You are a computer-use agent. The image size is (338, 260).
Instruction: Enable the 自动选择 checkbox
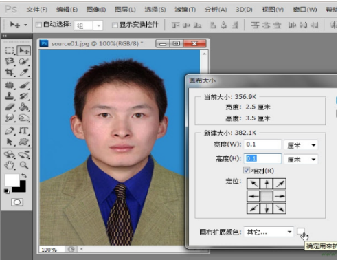coord(38,25)
